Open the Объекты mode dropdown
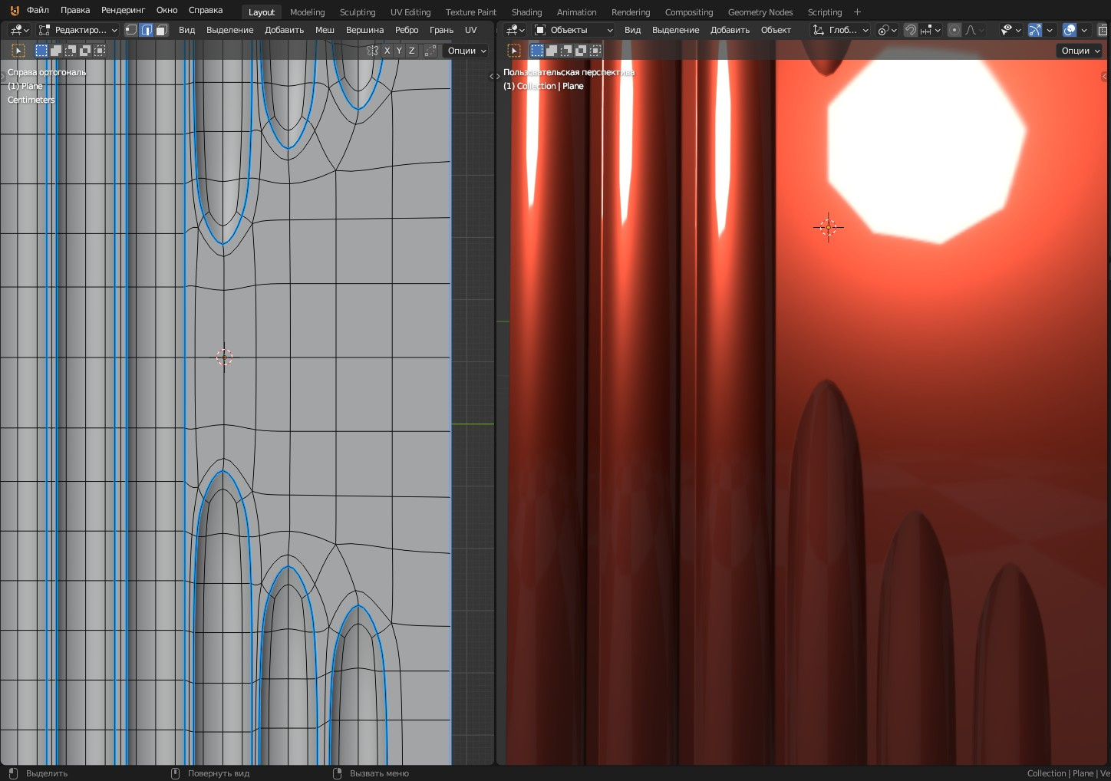The image size is (1111, 781). point(574,30)
